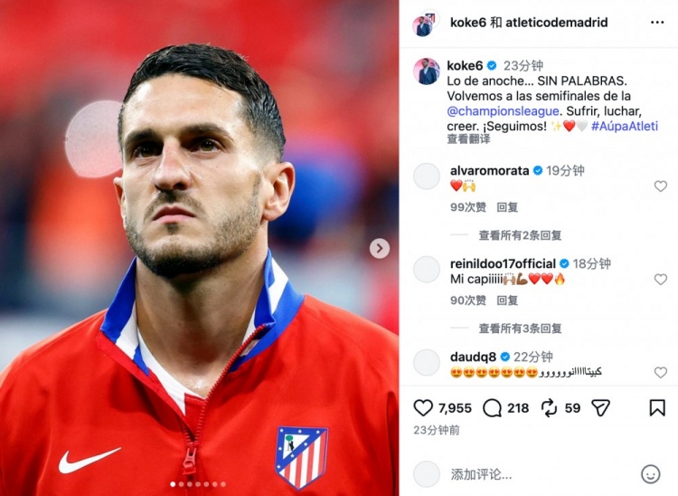Repost using the circular arrows icon
This screenshot has width=678, height=496.
(x=549, y=407)
